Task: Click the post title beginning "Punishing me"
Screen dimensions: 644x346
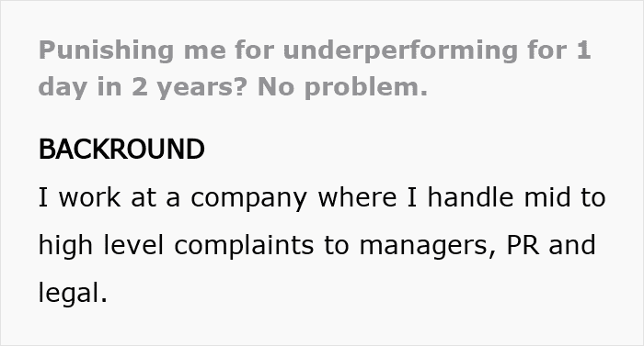Action: 315,69
